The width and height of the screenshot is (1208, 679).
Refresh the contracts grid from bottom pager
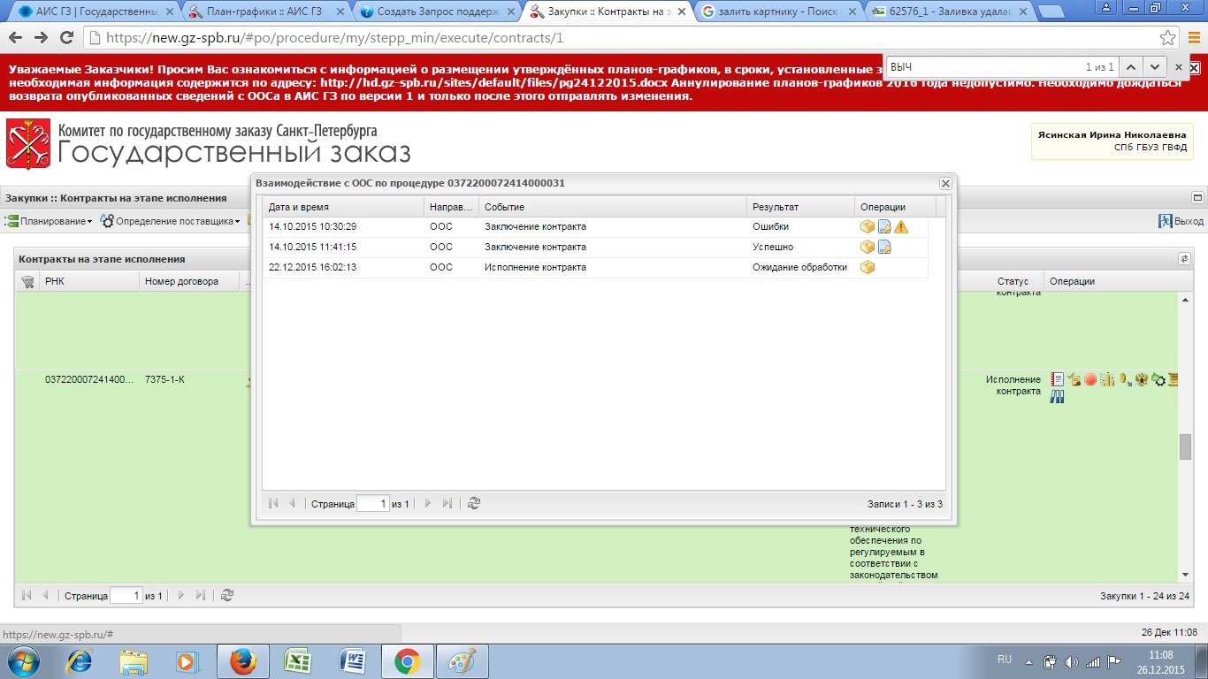click(227, 596)
